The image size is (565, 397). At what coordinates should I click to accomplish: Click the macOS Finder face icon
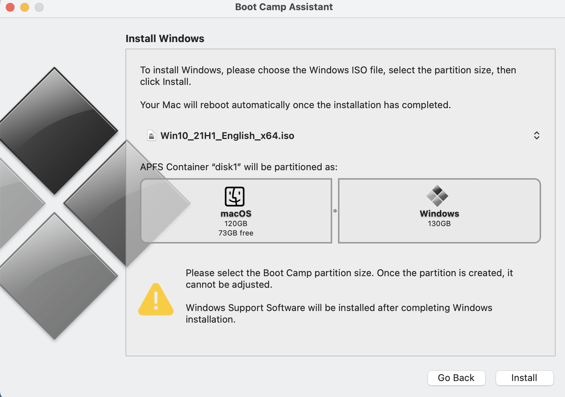235,196
